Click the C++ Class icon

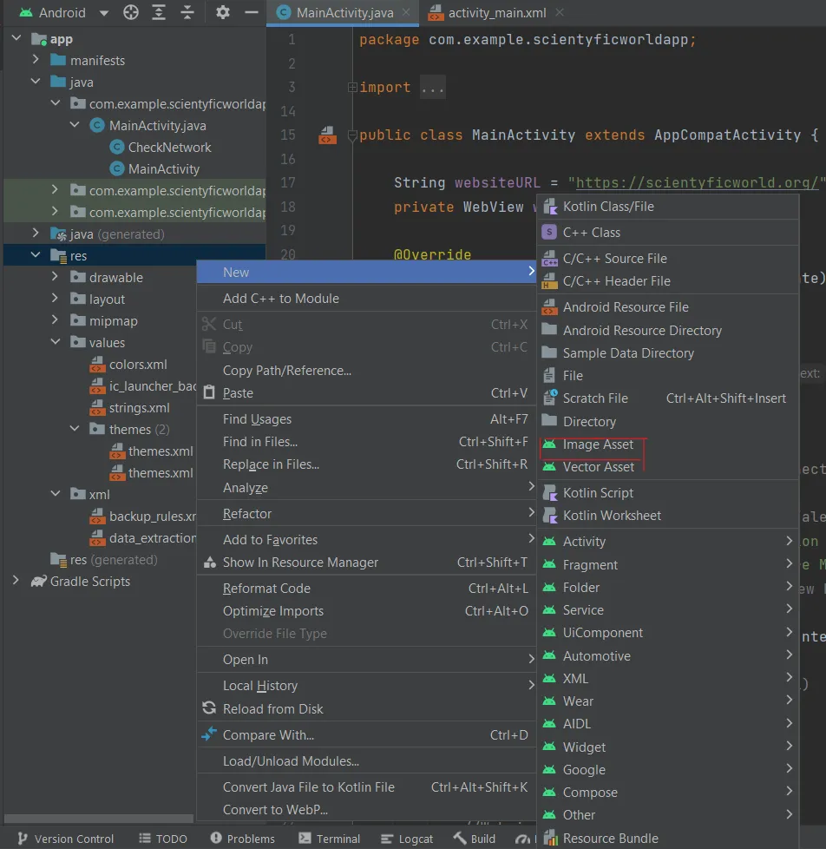tap(549, 233)
